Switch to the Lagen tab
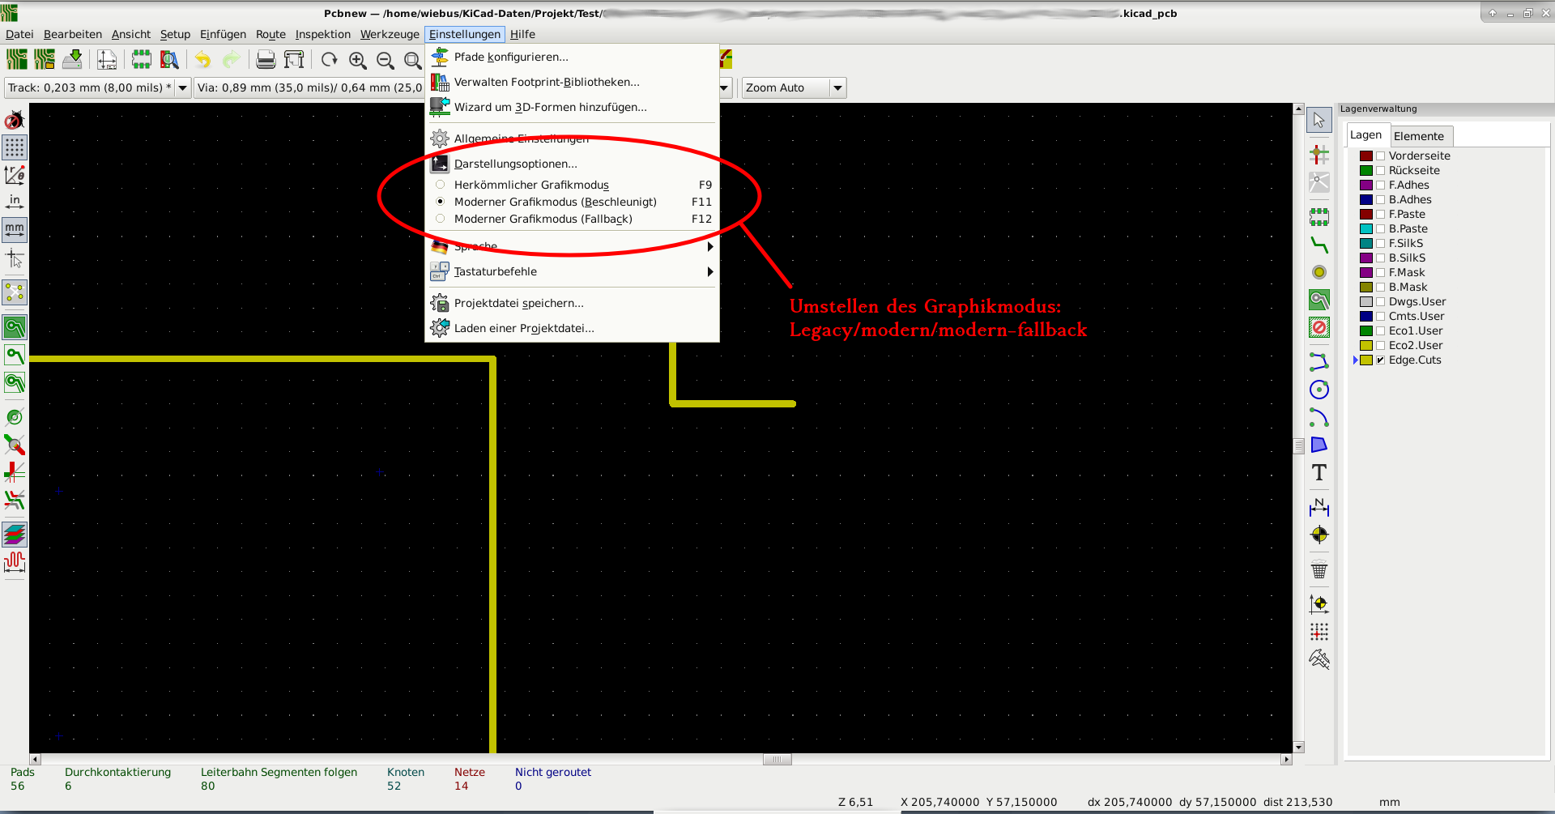This screenshot has height=814, width=1555. pyautogui.click(x=1366, y=134)
